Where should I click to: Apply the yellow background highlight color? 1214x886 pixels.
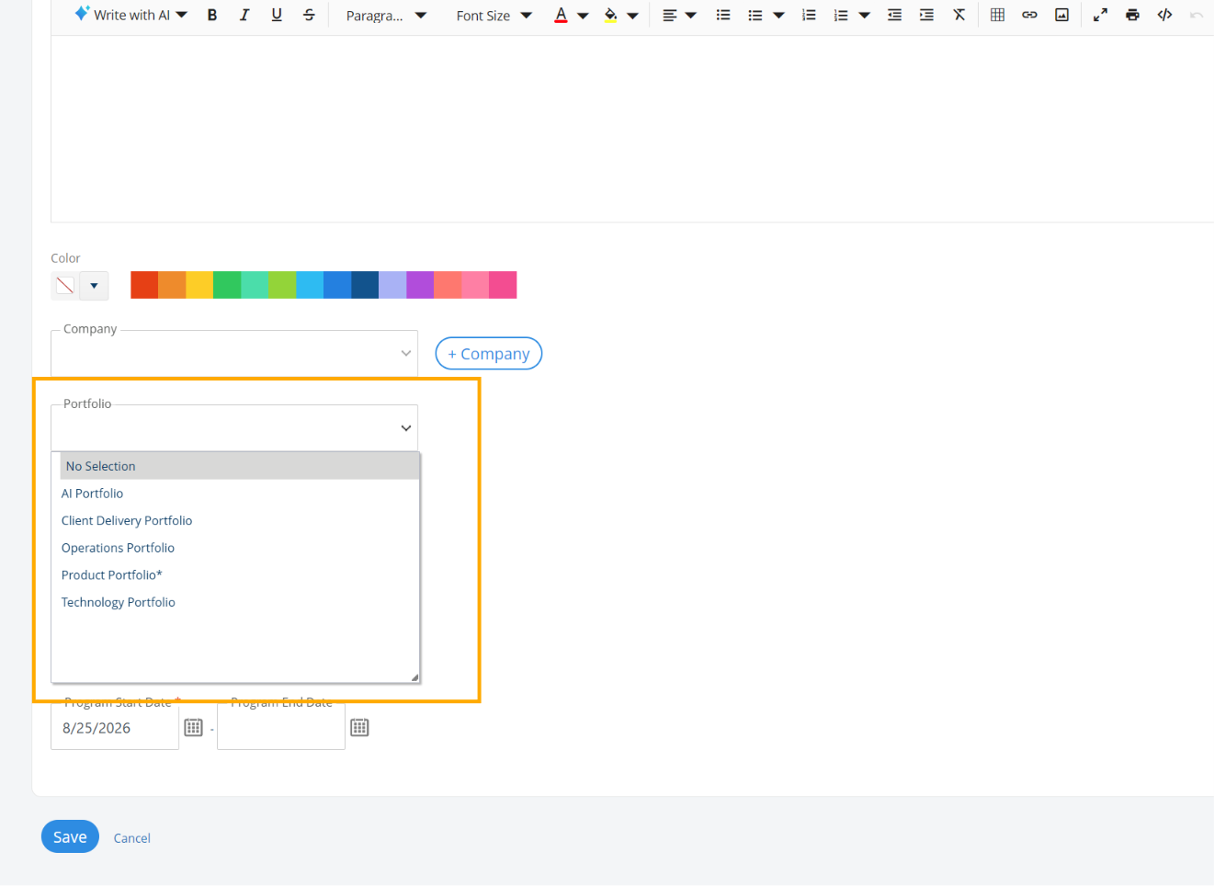tap(610, 15)
